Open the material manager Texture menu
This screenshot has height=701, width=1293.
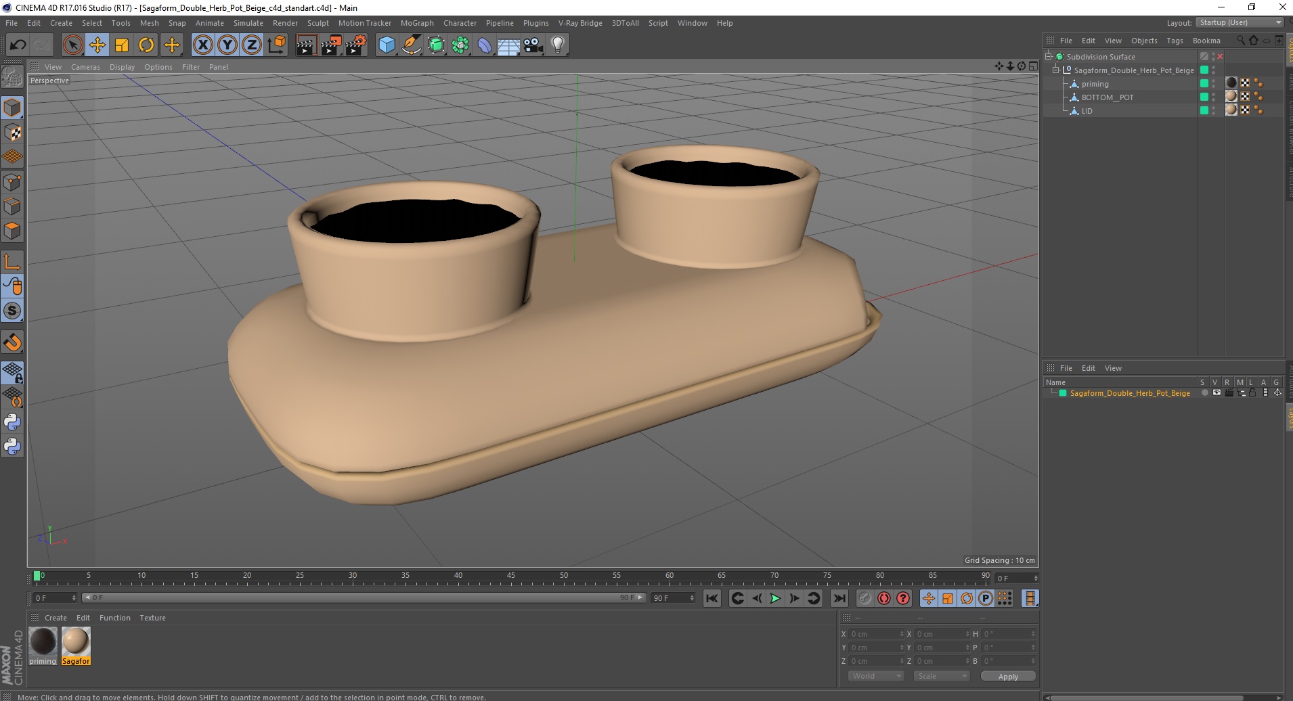coord(152,618)
